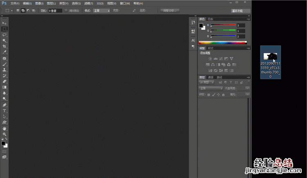Select the Lasso tool
Image resolution: width=307 pixels, height=178 pixels.
coord(5,35)
